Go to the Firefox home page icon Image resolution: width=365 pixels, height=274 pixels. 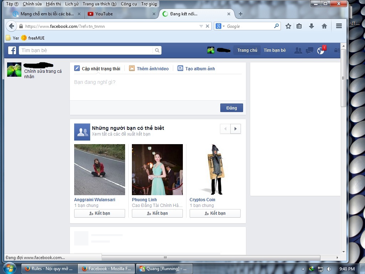click(x=324, y=26)
